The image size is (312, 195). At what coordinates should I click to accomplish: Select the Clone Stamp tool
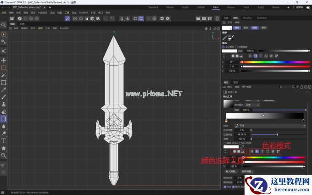coord(4,104)
